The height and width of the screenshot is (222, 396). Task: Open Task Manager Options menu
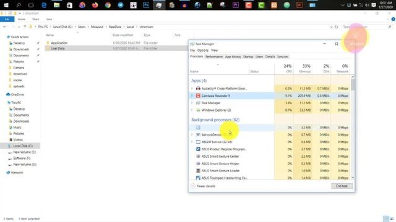click(x=203, y=51)
